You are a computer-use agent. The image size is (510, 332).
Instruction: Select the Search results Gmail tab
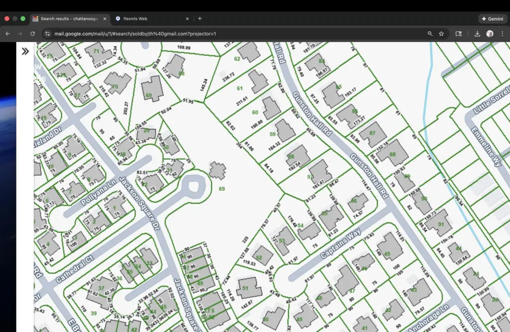coord(68,18)
